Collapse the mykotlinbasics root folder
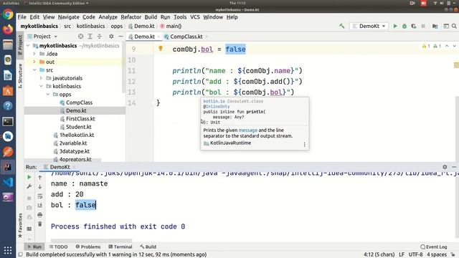This screenshot has width=459, height=258. [x=28, y=46]
